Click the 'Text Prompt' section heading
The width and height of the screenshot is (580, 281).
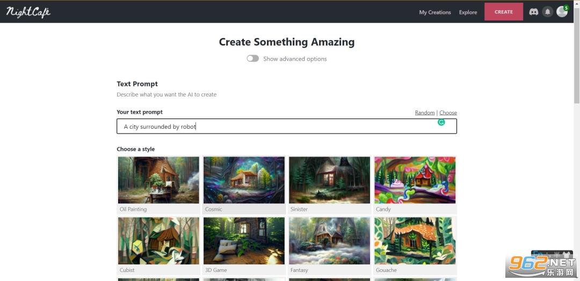pos(137,84)
